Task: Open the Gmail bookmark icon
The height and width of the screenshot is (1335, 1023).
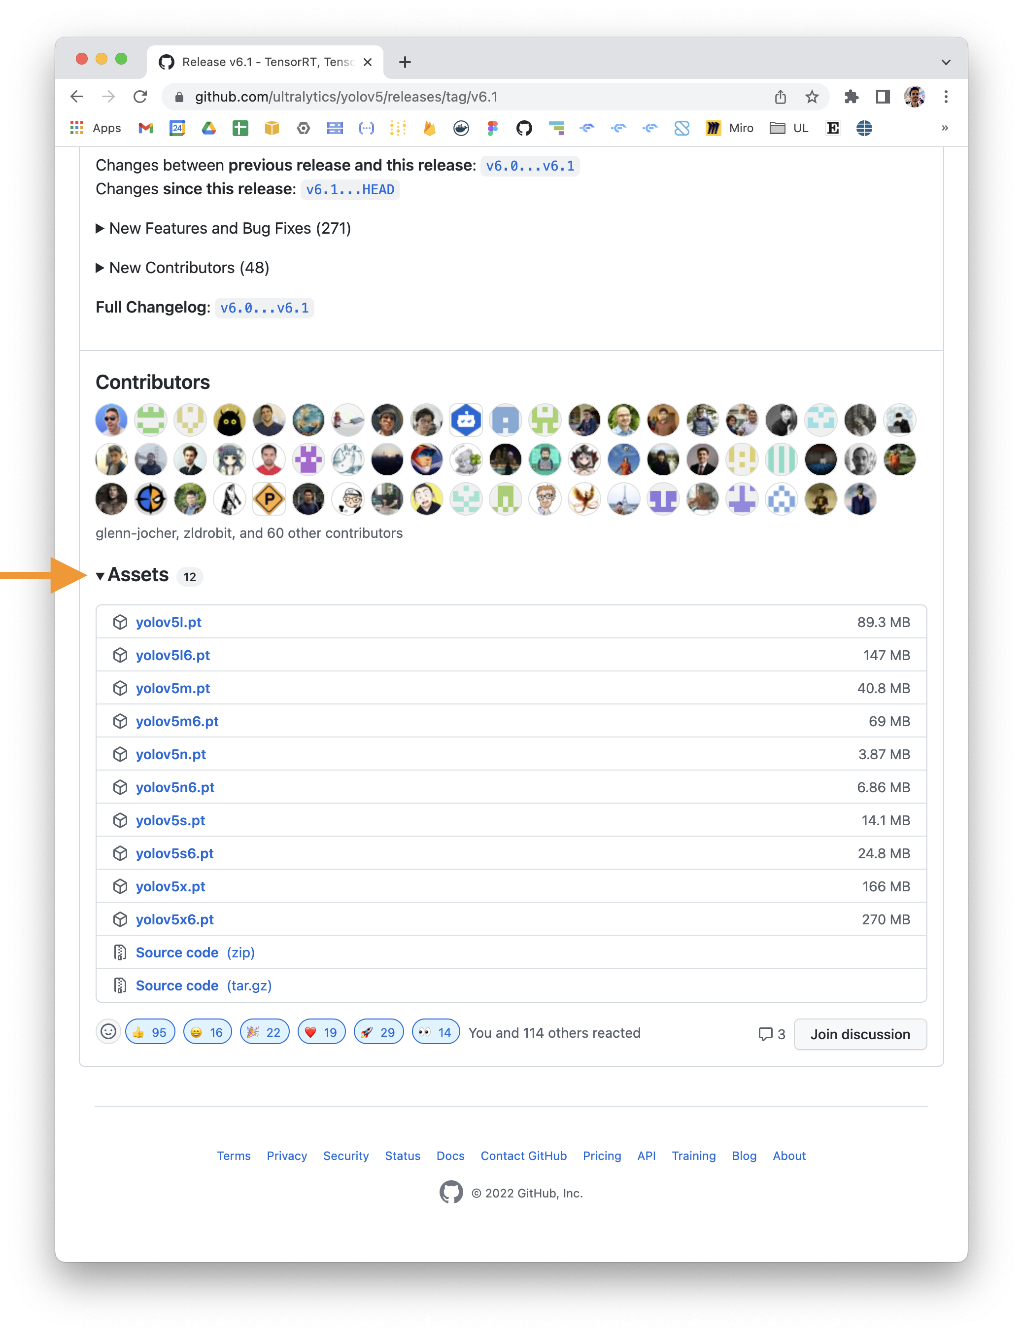Action: 145,128
